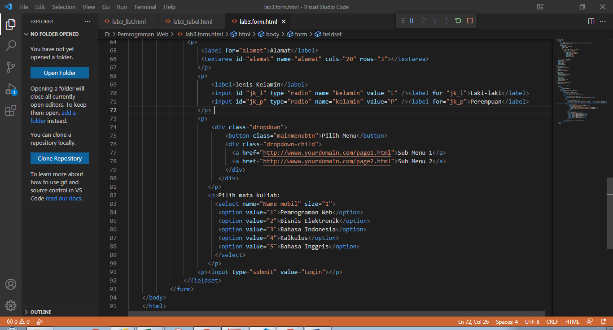Click the split editor right icon
The width and height of the screenshot is (613, 330).
tap(591, 21)
